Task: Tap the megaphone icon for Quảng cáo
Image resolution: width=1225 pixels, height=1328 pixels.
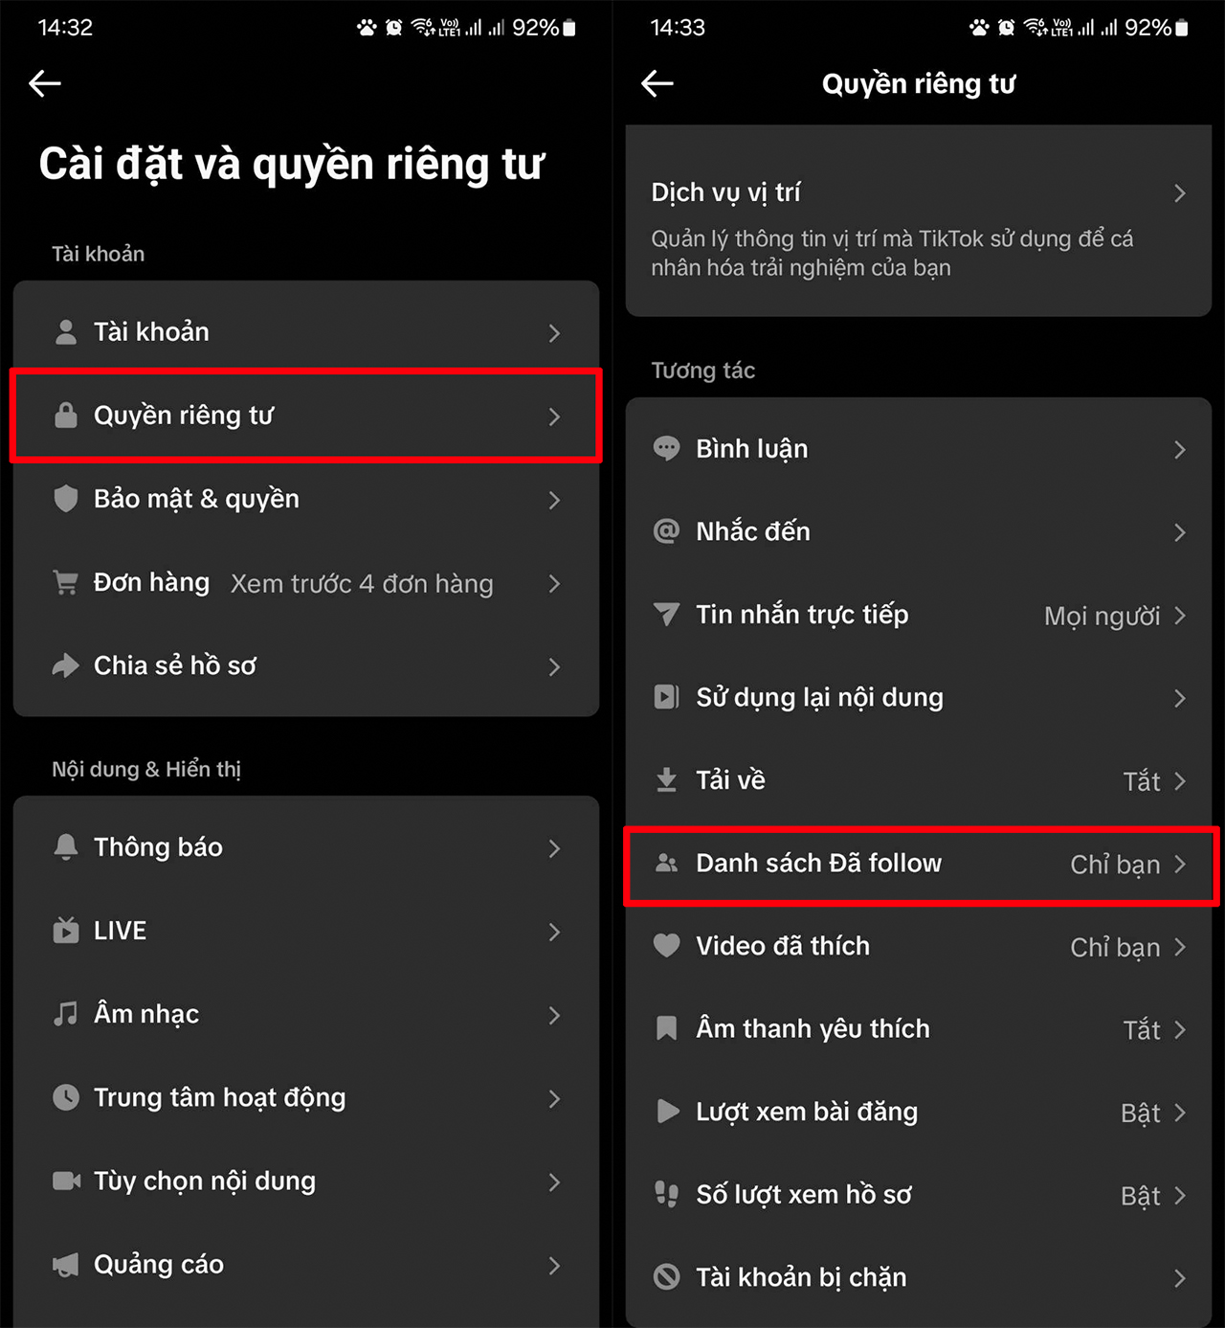Action: (66, 1265)
